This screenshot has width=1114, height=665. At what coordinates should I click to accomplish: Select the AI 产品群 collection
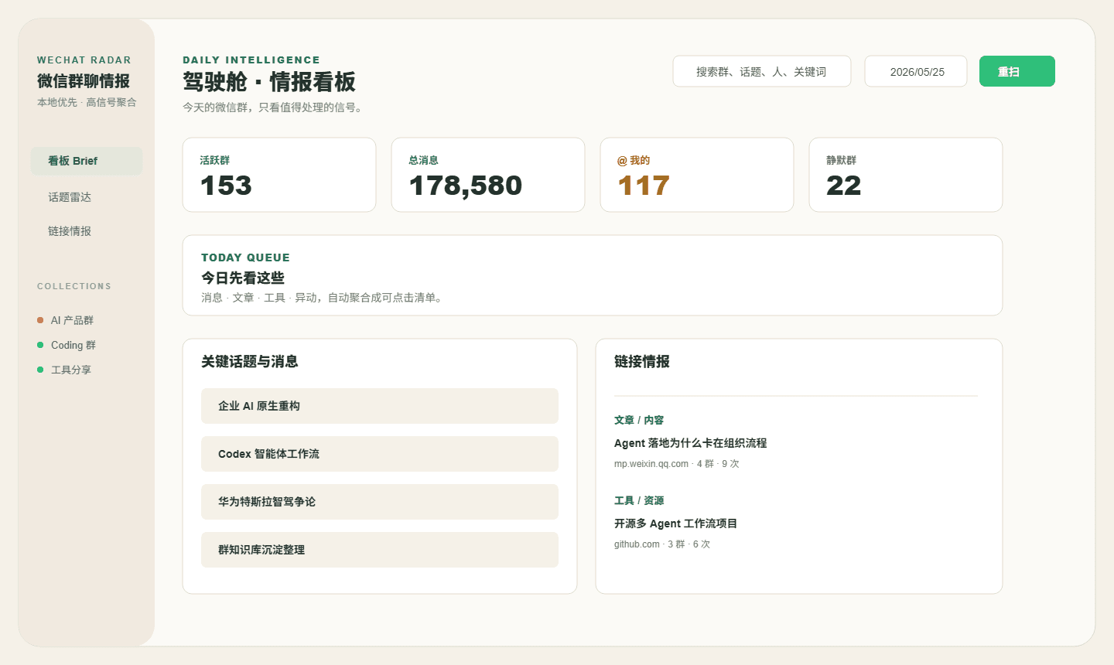point(72,320)
